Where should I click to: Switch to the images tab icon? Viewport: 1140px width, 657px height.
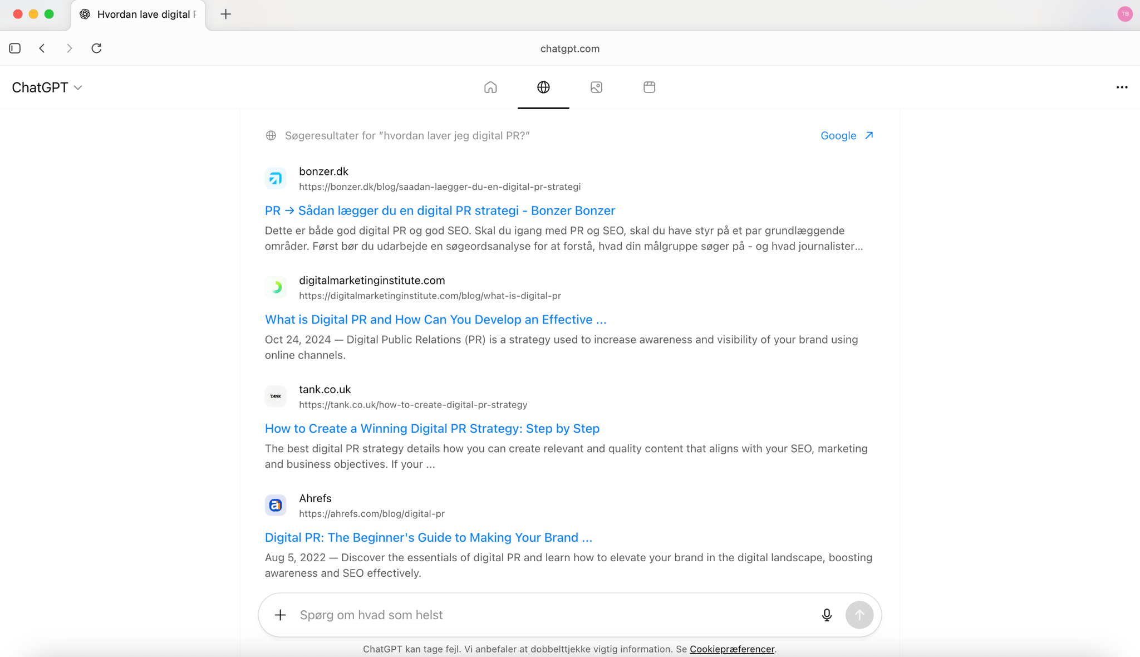point(596,87)
